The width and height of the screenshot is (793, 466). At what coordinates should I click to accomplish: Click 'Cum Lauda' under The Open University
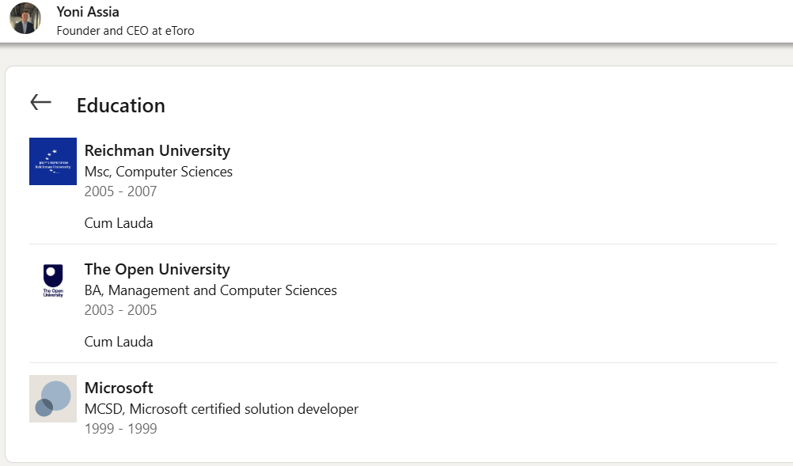pos(119,342)
